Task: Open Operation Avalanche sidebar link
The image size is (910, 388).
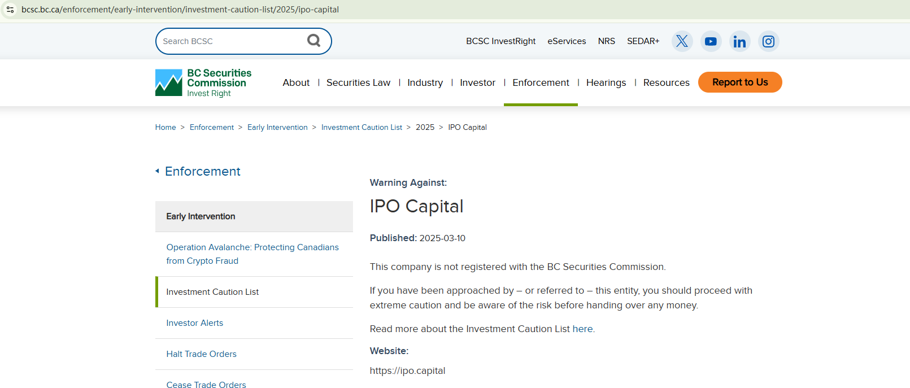Action: pos(252,254)
